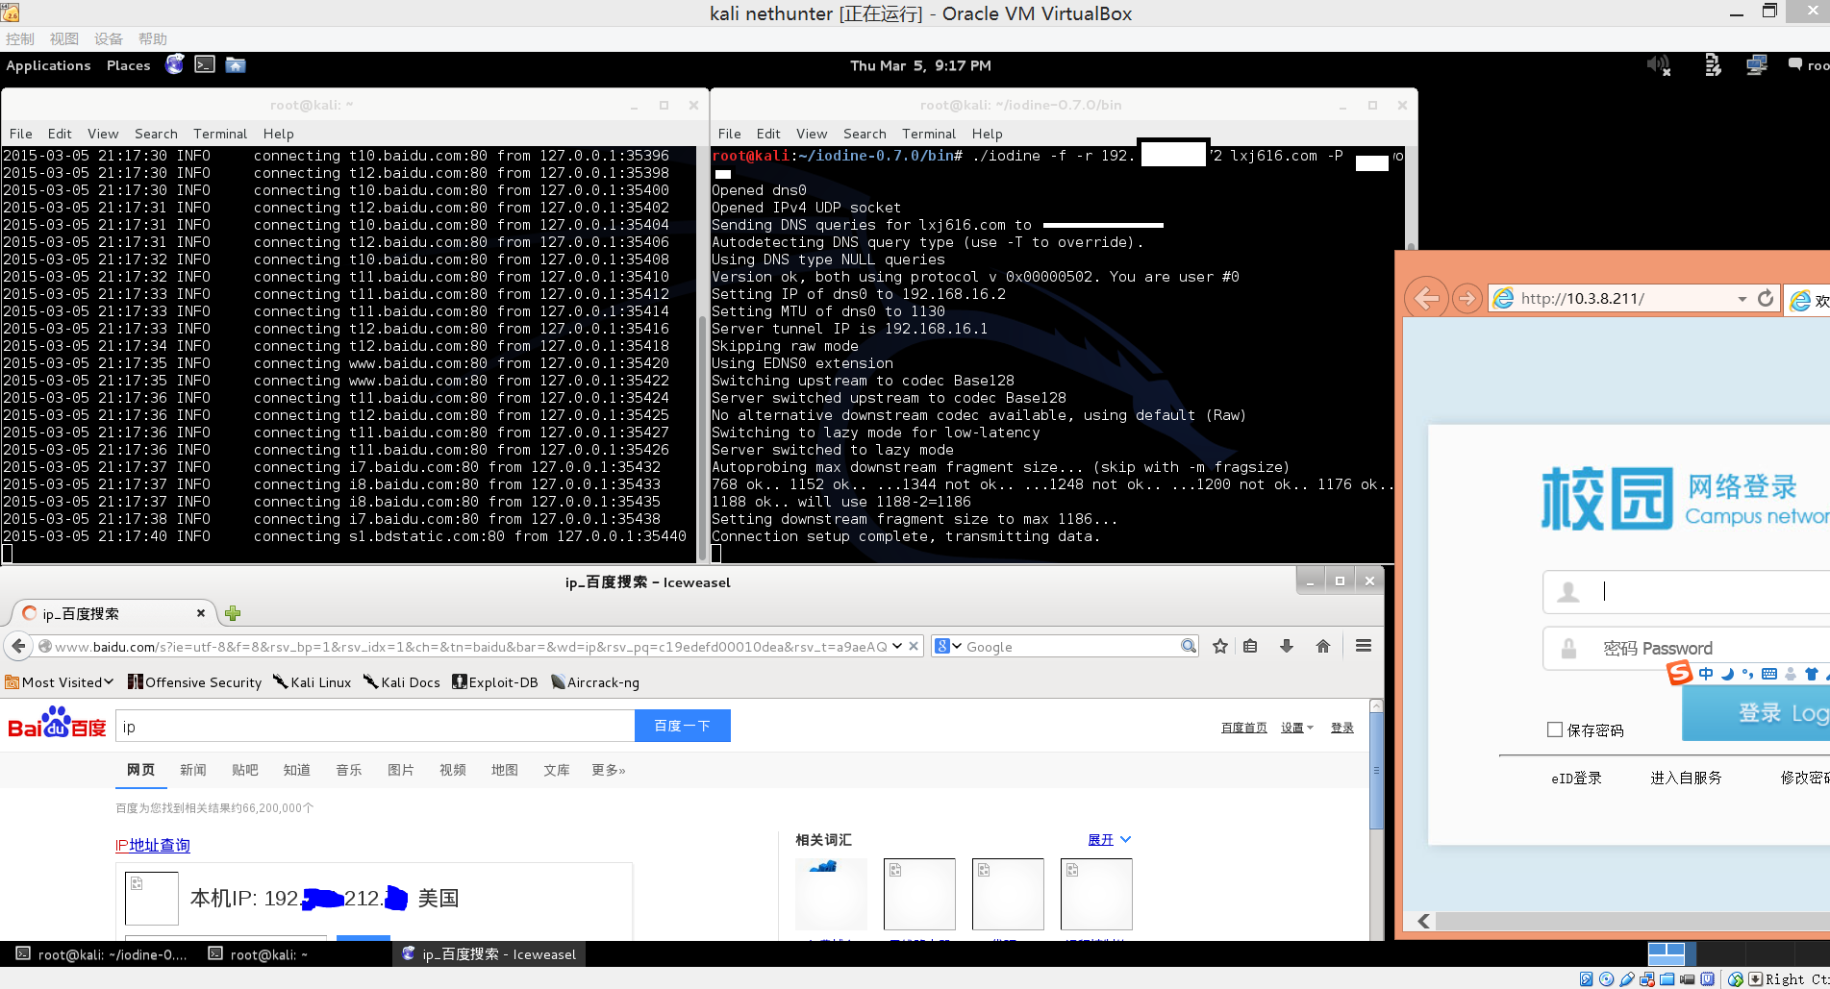Click the 百度一下 search button

pyautogui.click(x=683, y=726)
